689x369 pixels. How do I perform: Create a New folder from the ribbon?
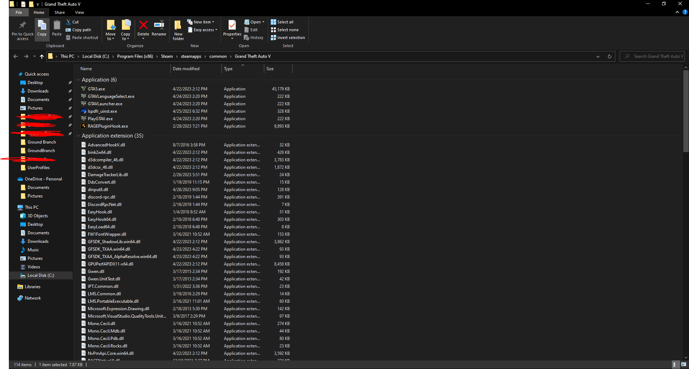click(x=178, y=30)
